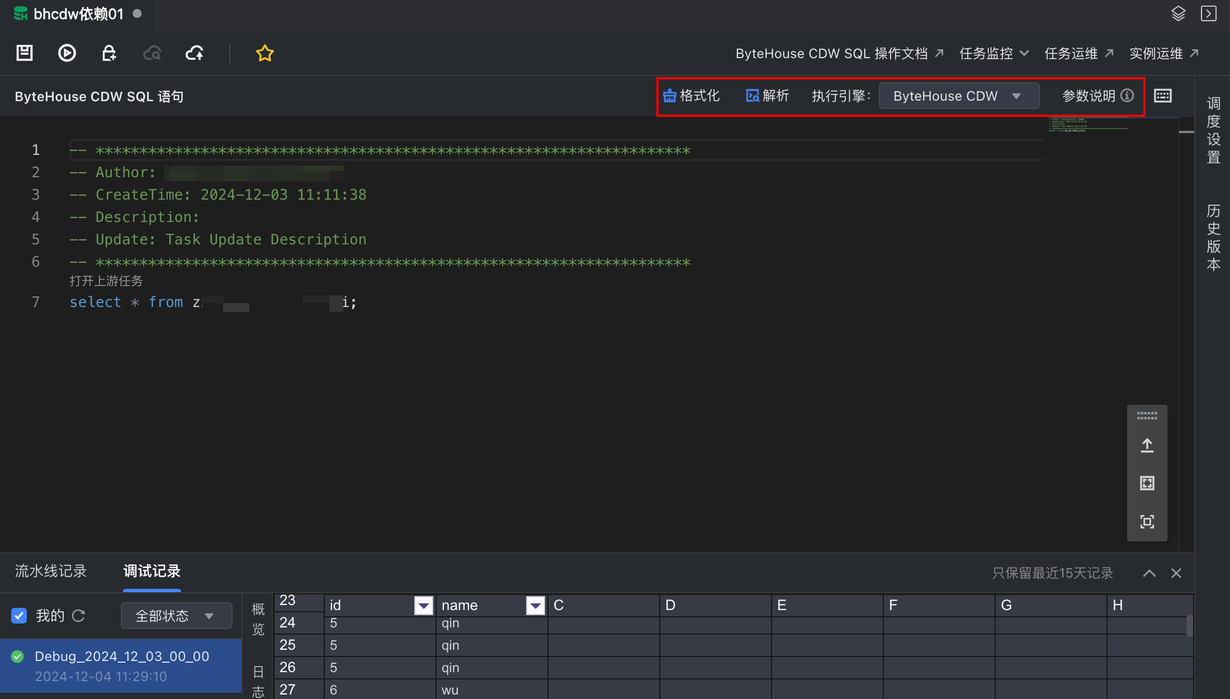Open ByteHouse CDW SQL 操作文档 link
Screen dimensions: 1230x699
(x=840, y=54)
